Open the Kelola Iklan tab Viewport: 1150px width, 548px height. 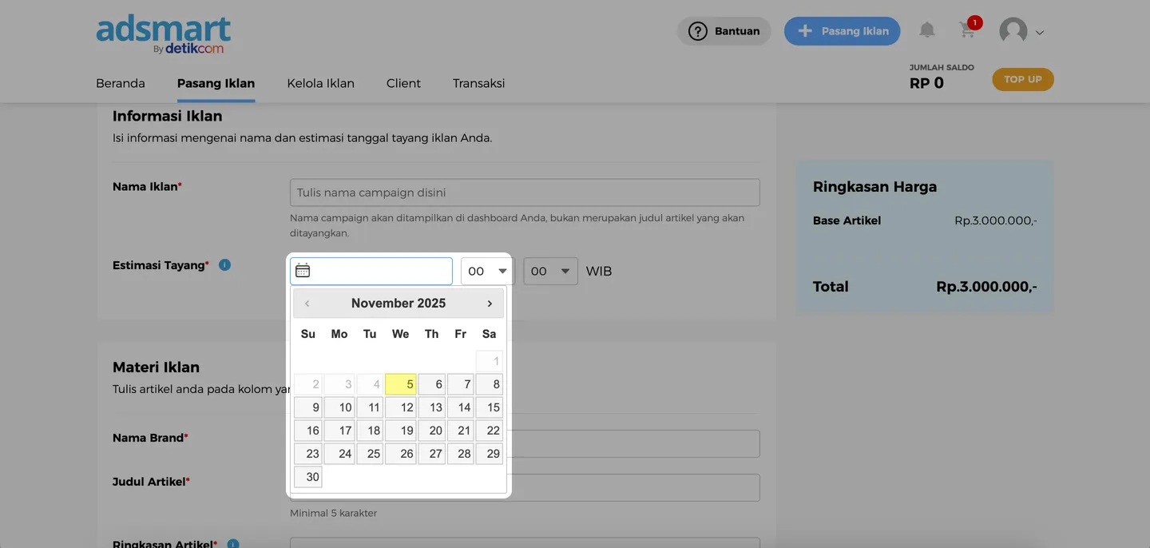(320, 83)
